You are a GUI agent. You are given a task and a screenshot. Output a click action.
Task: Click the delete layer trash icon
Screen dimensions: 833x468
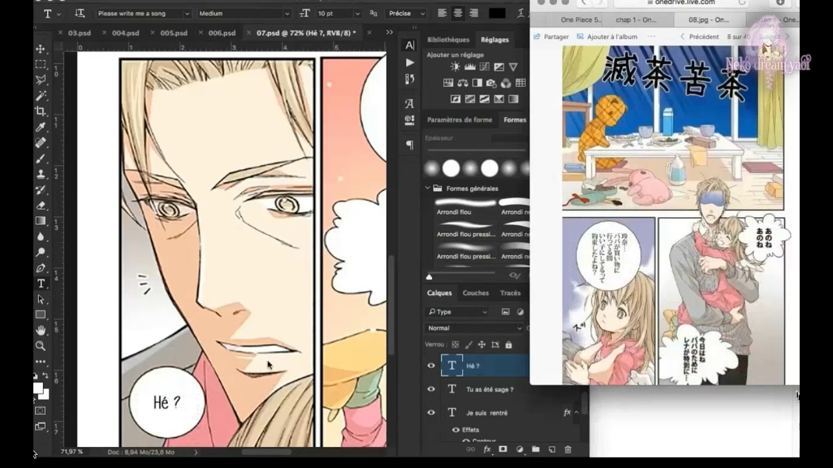[x=567, y=449]
